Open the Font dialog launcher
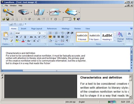The height and width of the screenshot is (104, 134). pos(46,44)
